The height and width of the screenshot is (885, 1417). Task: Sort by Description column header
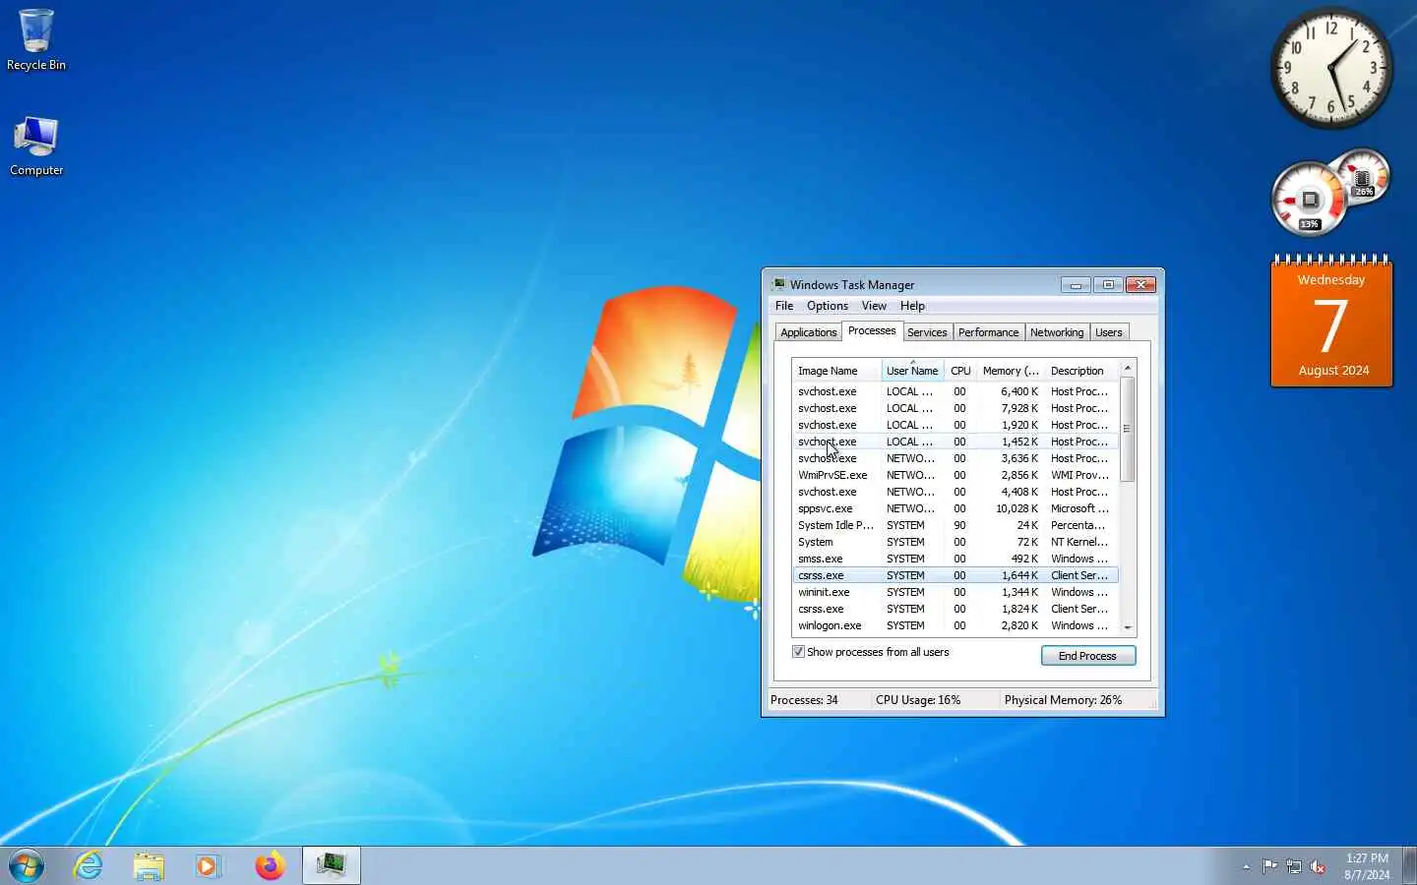point(1081,371)
